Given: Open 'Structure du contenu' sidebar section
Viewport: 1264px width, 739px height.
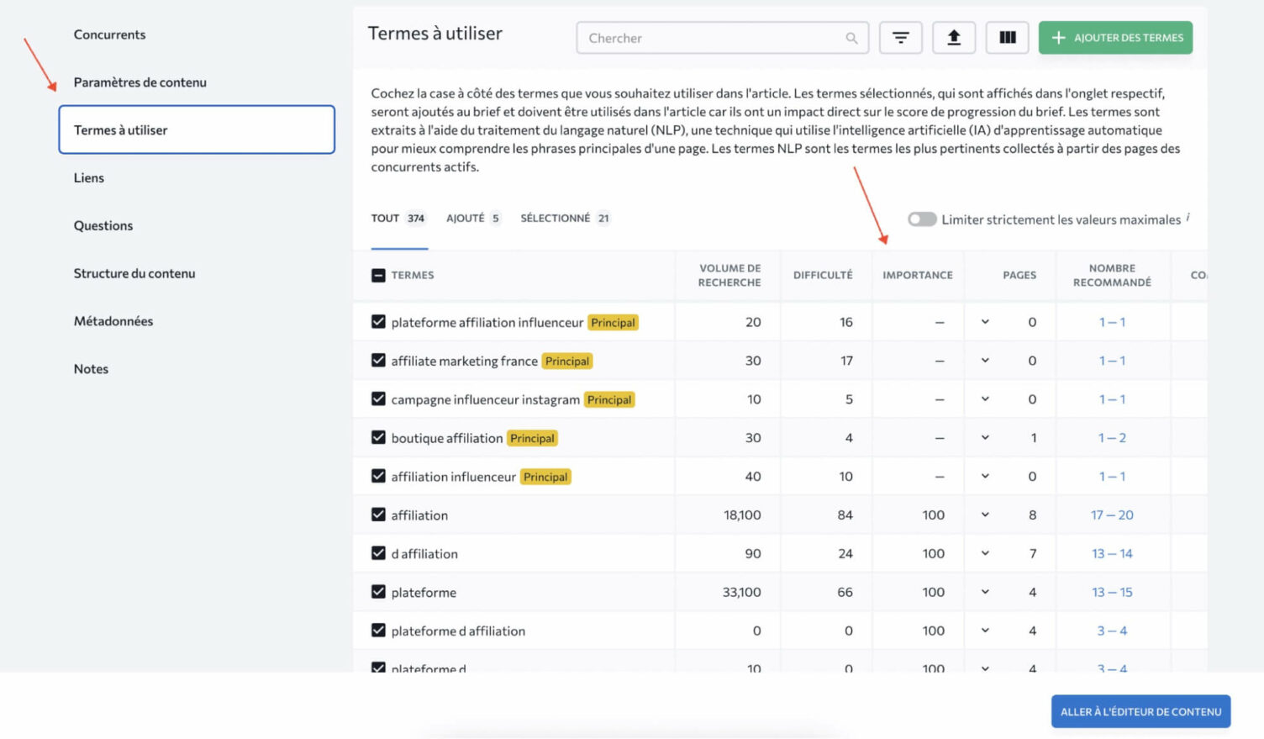Looking at the screenshot, I should pyautogui.click(x=134, y=274).
